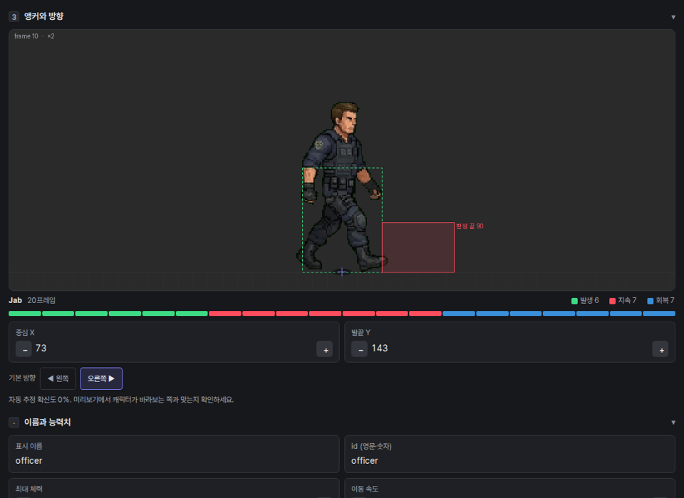
Task: Click the badge beside 이름과 능력치
Action: click(x=14, y=422)
